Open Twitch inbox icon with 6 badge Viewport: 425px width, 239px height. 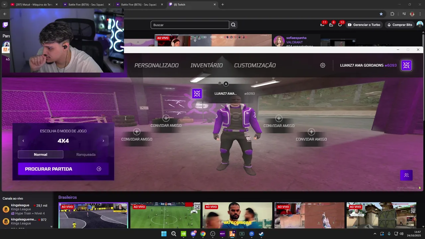pyautogui.click(x=331, y=25)
